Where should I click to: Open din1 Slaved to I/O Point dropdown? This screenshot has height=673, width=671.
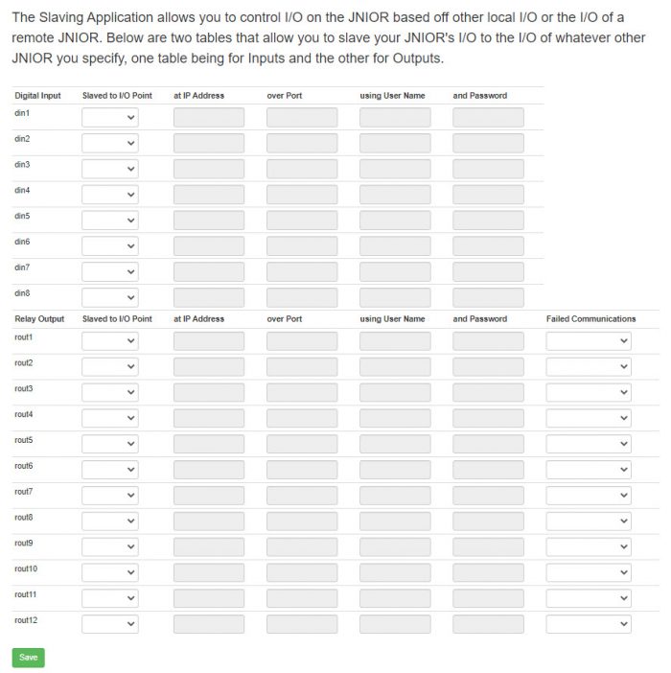pyautogui.click(x=110, y=118)
